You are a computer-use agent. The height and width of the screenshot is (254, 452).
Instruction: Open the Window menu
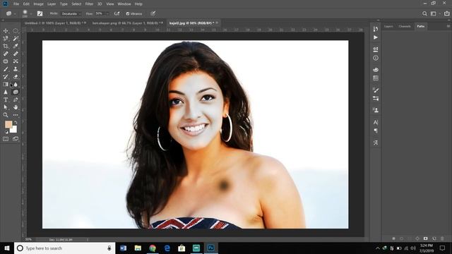pos(124,4)
